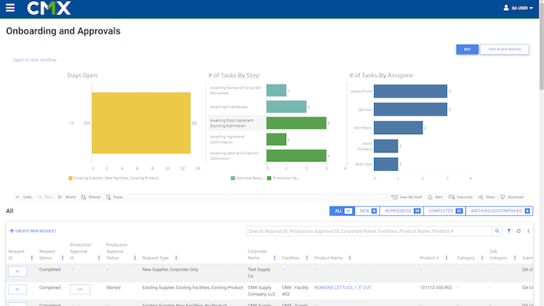This screenshot has width=544, height=306.
Task: Open Request Status column options menu
Action: pyautogui.click(x=62, y=258)
